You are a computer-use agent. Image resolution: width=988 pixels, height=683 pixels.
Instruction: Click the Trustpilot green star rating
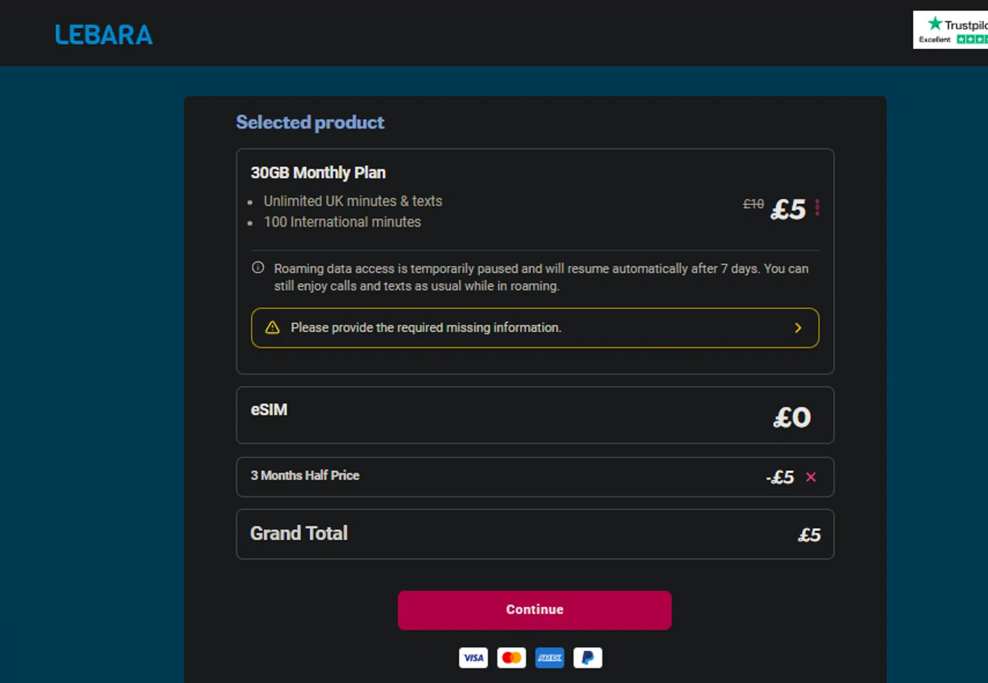pos(972,40)
